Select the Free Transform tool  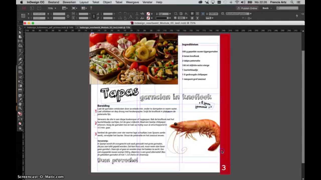coord(20,81)
